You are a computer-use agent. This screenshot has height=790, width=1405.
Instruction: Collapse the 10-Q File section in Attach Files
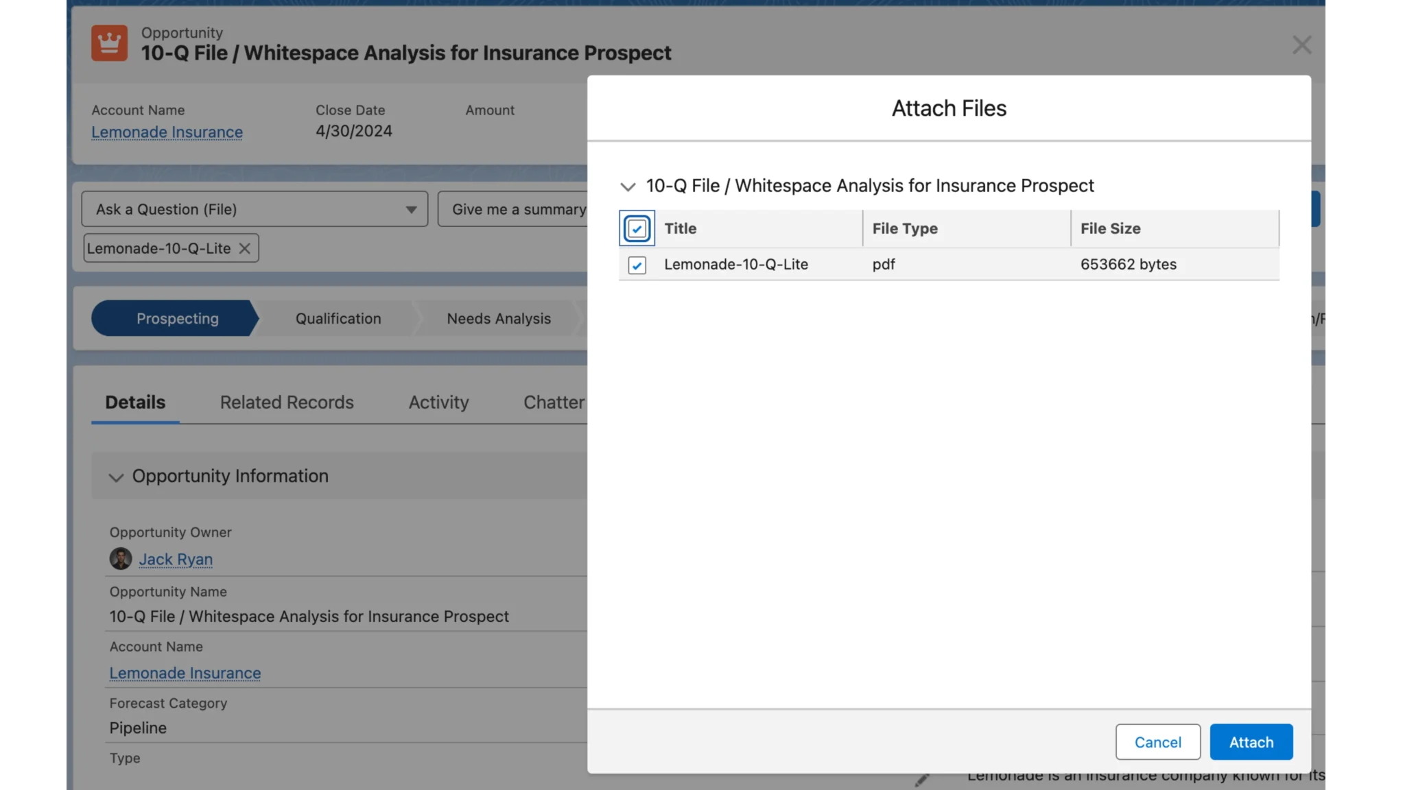pyautogui.click(x=626, y=186)
